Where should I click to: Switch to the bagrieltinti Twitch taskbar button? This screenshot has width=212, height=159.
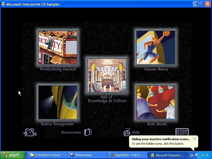127,155
